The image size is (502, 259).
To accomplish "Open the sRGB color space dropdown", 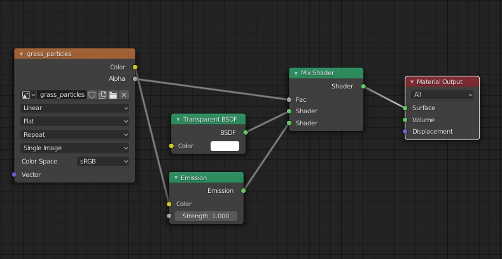I will pyautogui.click(x=103, y=162).
